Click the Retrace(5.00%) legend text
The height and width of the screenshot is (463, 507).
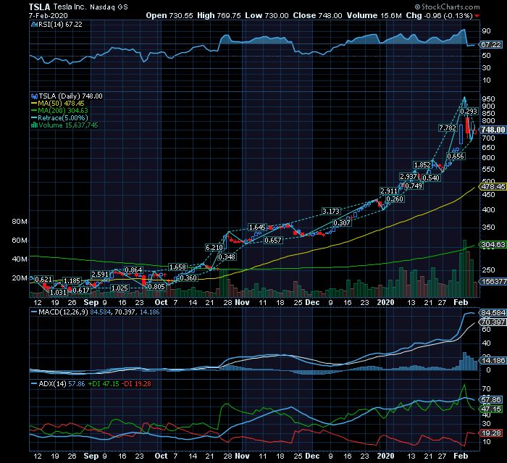(63, 118)
